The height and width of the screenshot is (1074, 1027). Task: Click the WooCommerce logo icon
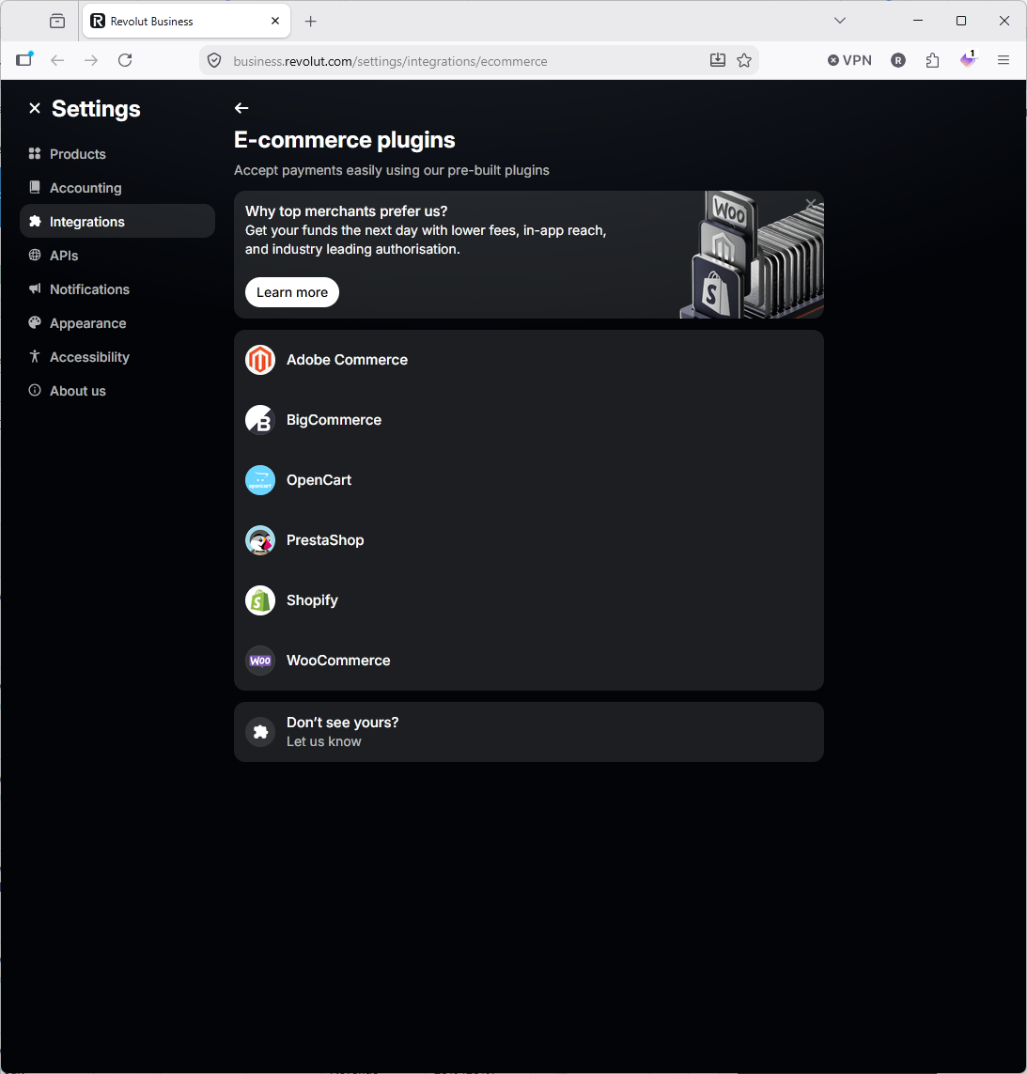coord(260,661)
